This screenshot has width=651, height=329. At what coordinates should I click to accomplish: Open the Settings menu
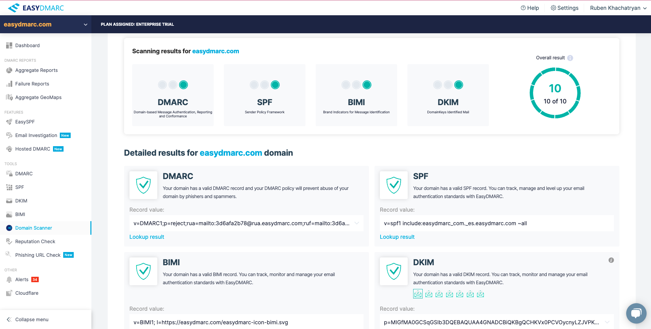(564, 7)
